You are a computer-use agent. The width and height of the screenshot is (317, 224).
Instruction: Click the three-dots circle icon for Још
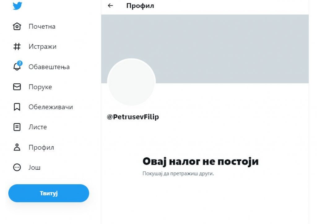(x=17, y=168)
